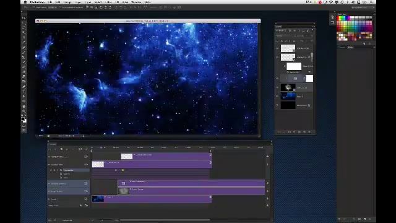The image size is (396, 223).
Task: Open Auto-Select Group dropdown in options bar
Action: click(x=52, y=7)
